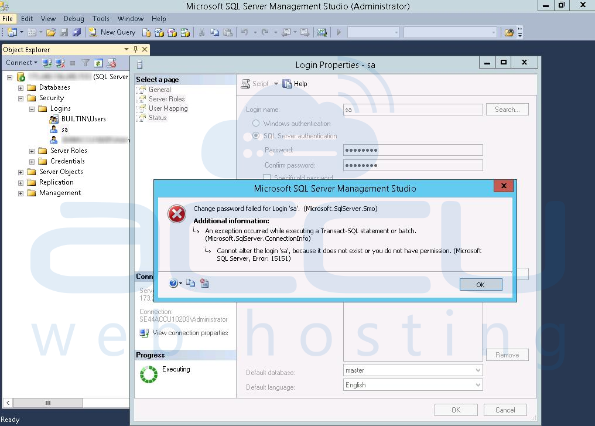Click Help button in Login Properties toolbar

(295, 84)
